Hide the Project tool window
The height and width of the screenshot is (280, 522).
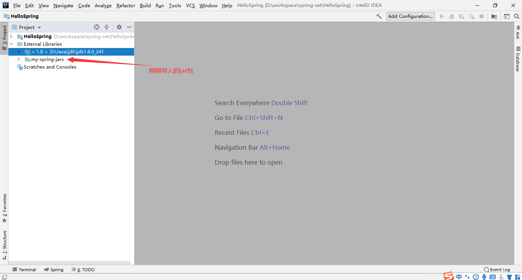[129, 27]
